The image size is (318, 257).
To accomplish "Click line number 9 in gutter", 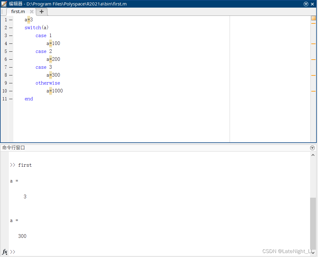I will 6,83.
